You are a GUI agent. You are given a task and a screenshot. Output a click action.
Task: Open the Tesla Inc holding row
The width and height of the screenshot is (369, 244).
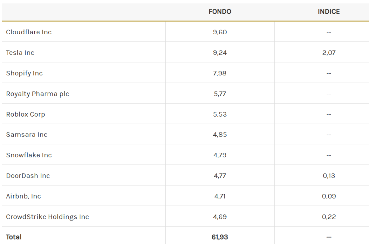(20, 53)
